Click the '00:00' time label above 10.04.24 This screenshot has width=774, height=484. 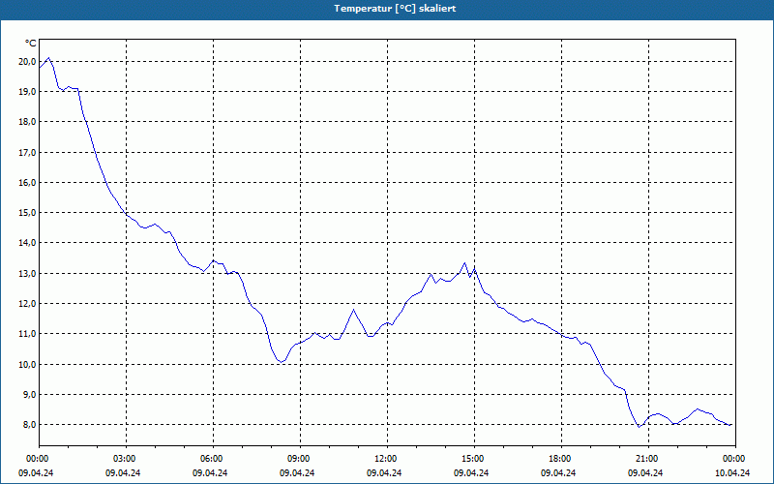735,459
